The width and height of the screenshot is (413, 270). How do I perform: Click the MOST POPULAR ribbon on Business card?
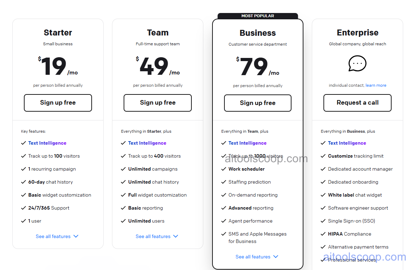coord(257,15)
